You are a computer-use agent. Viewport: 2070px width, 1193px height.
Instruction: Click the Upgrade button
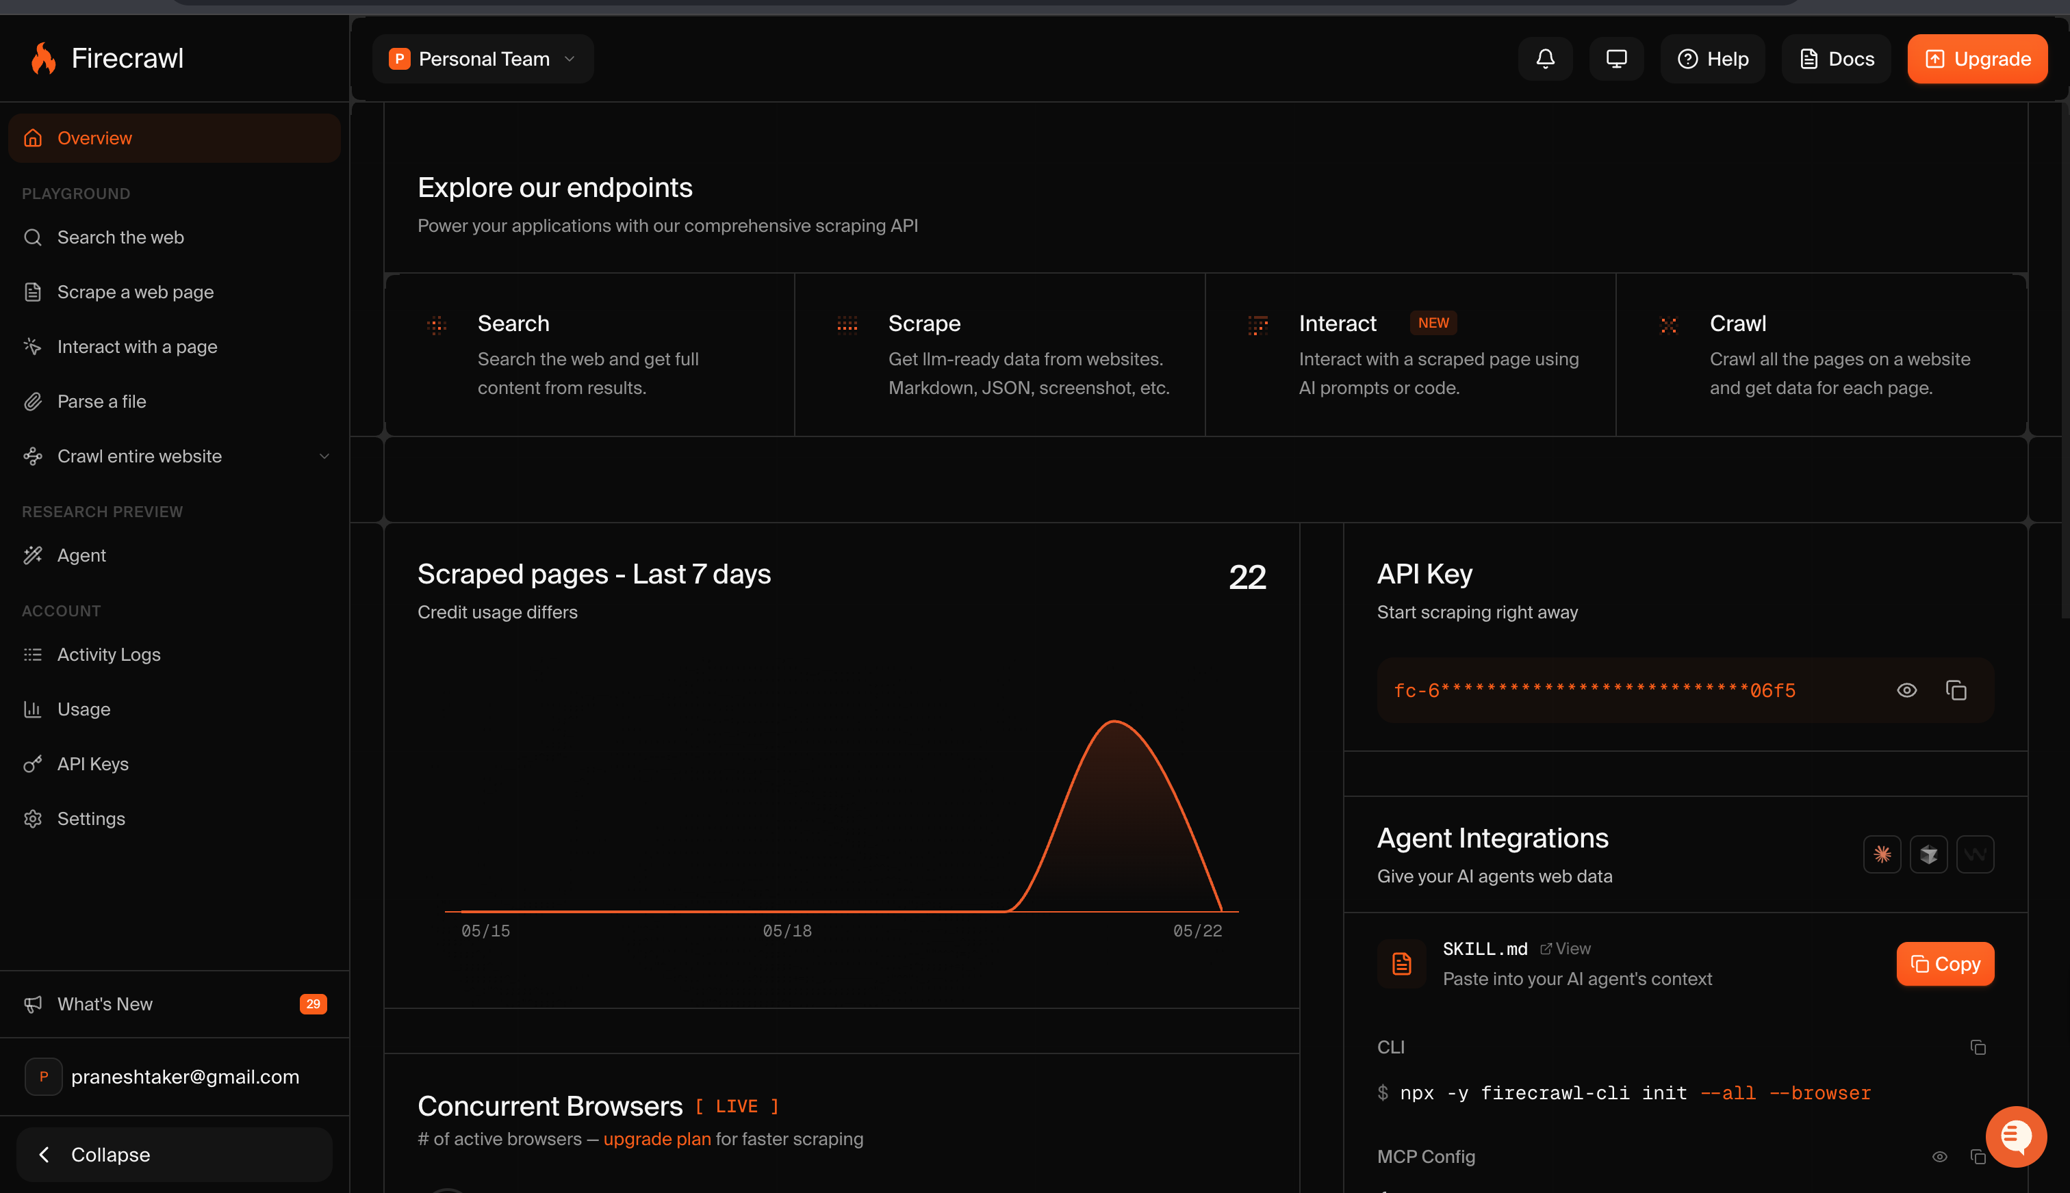[1978, 59]
